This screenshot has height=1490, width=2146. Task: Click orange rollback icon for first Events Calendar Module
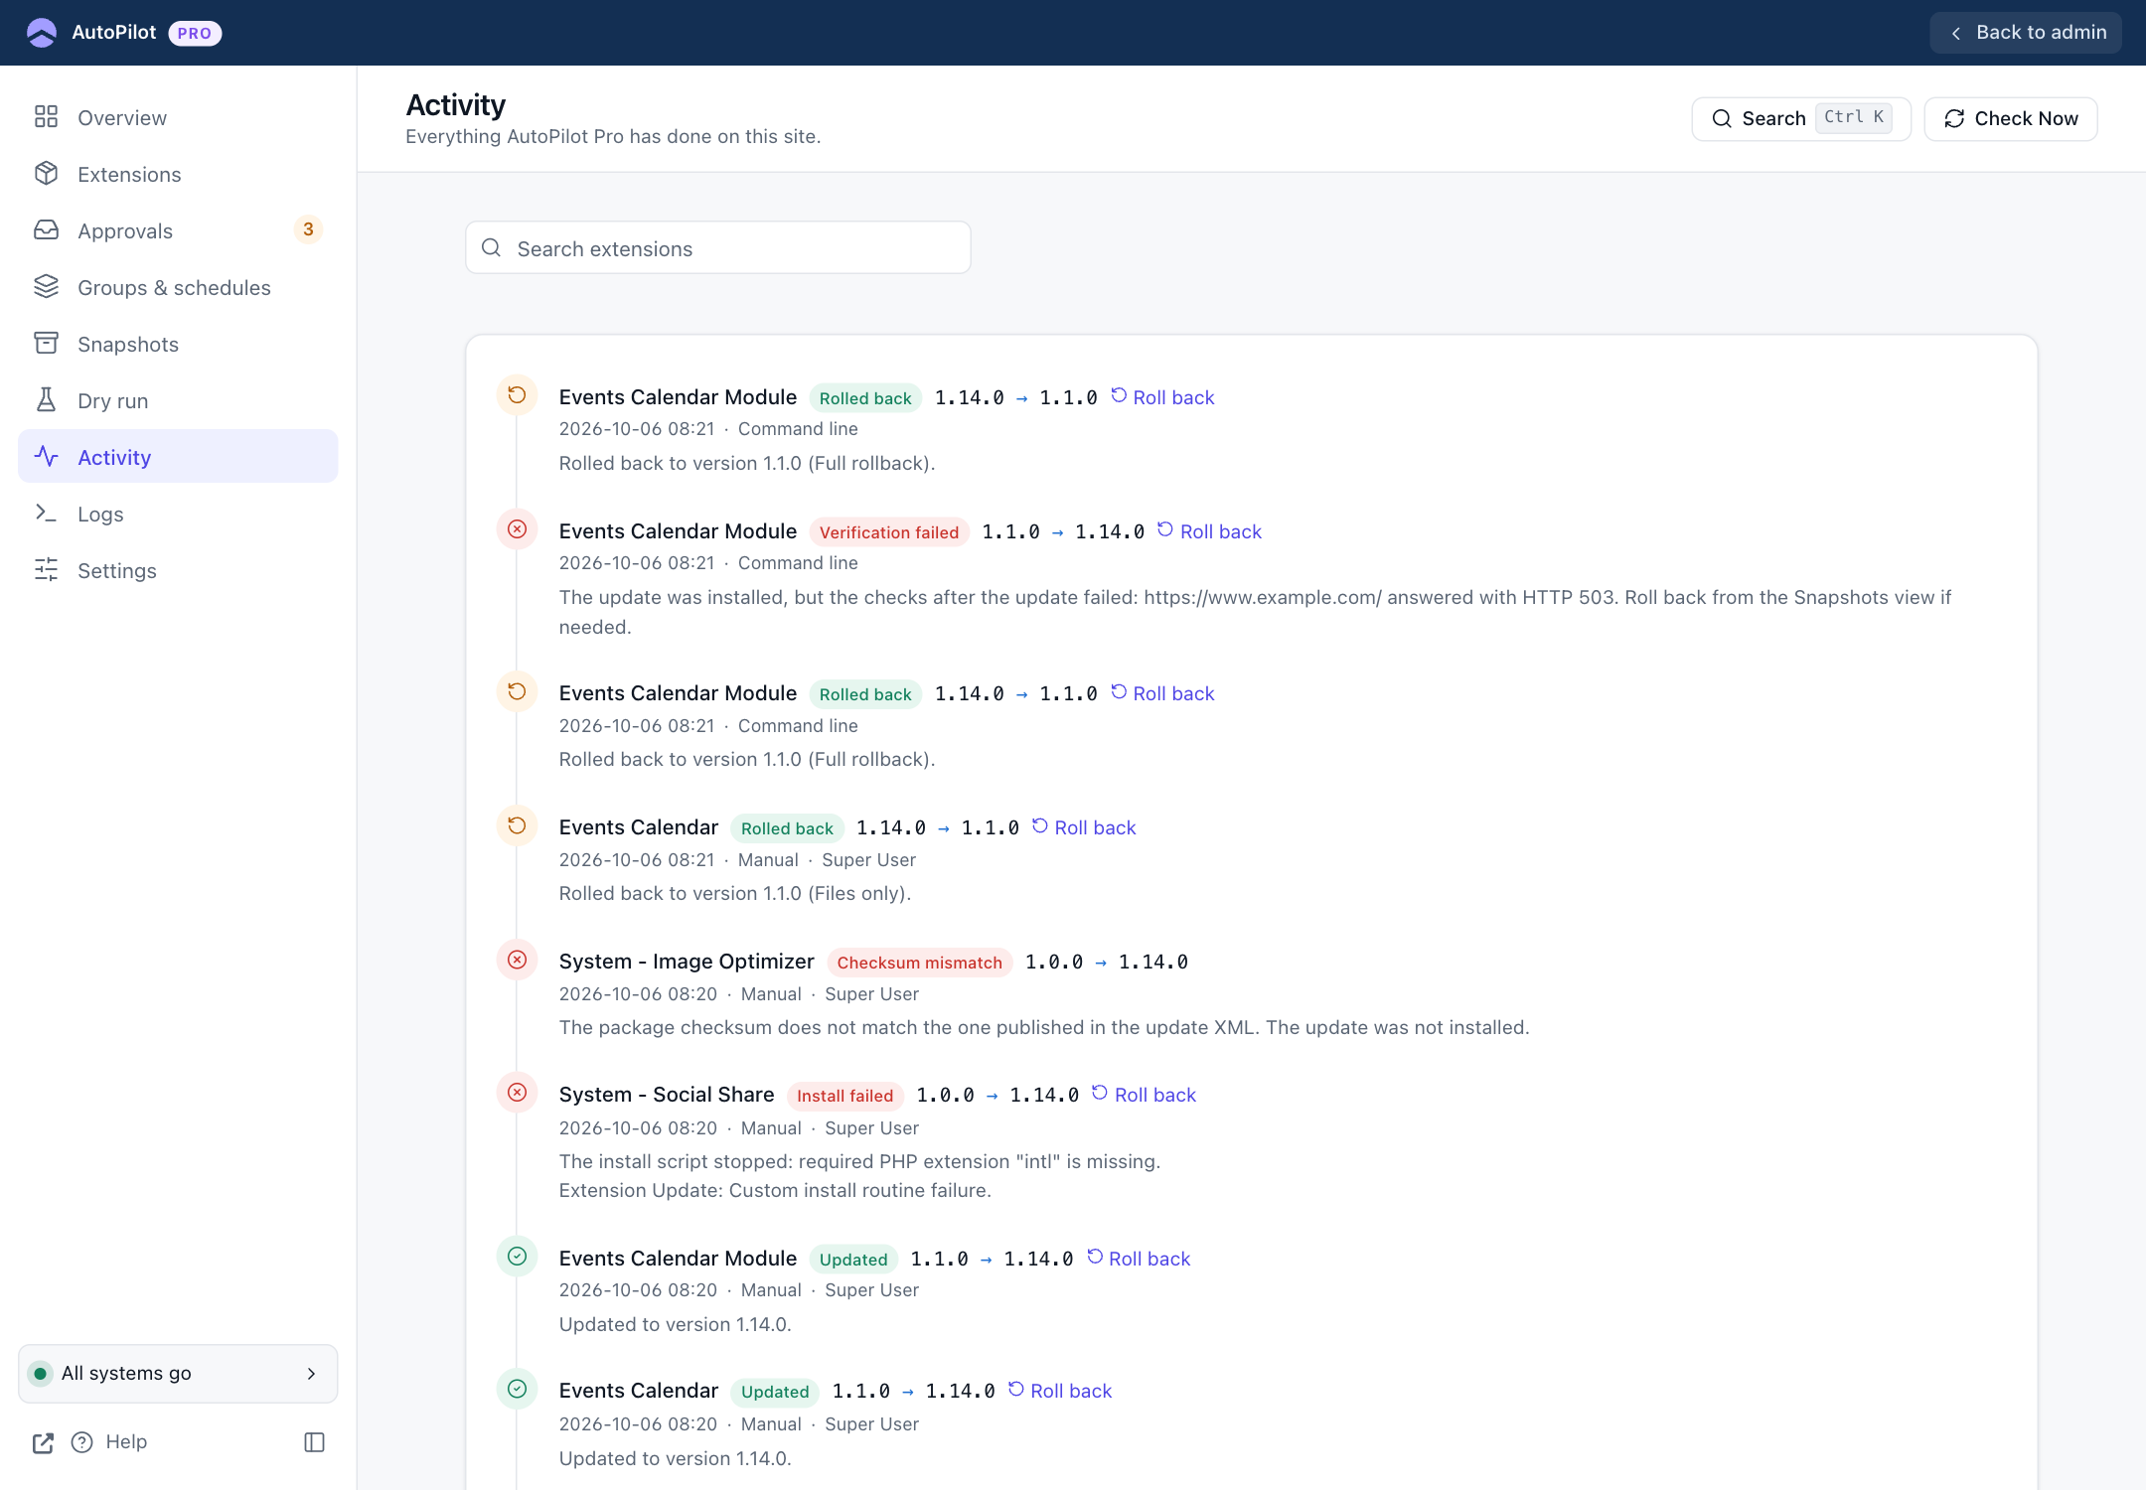pyautogui.click(x=518, y=395)
